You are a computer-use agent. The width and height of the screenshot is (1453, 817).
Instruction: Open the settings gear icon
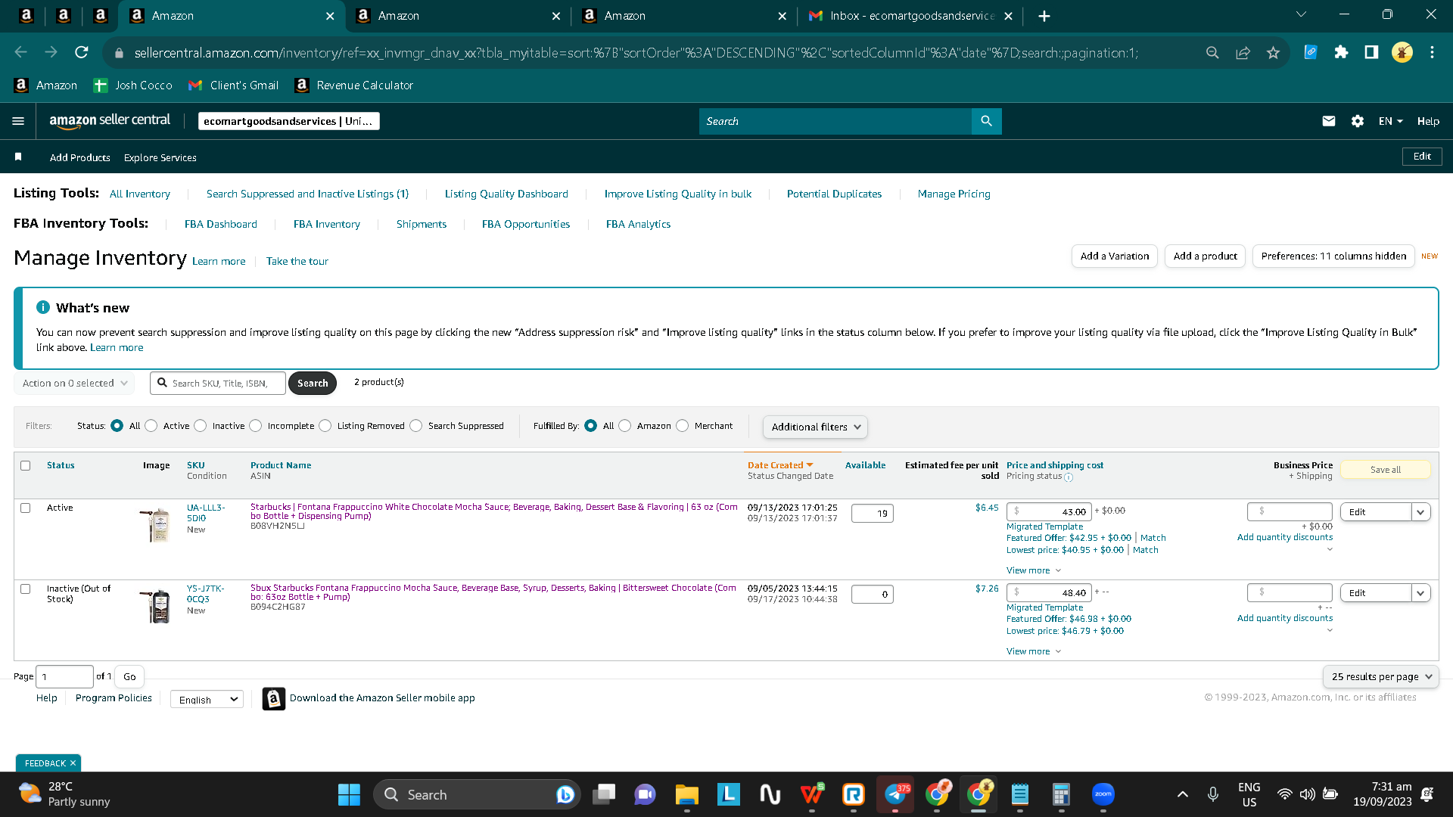(1358, 121)
